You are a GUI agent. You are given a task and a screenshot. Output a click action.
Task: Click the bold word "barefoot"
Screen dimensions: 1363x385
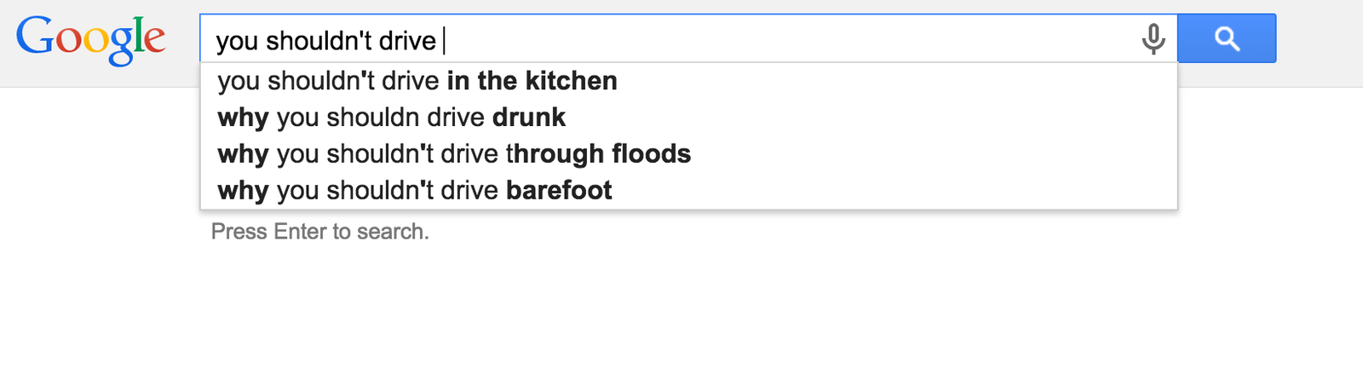(559, 191)
